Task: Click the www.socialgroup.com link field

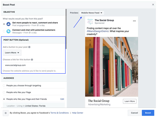Action: point(34,65)
